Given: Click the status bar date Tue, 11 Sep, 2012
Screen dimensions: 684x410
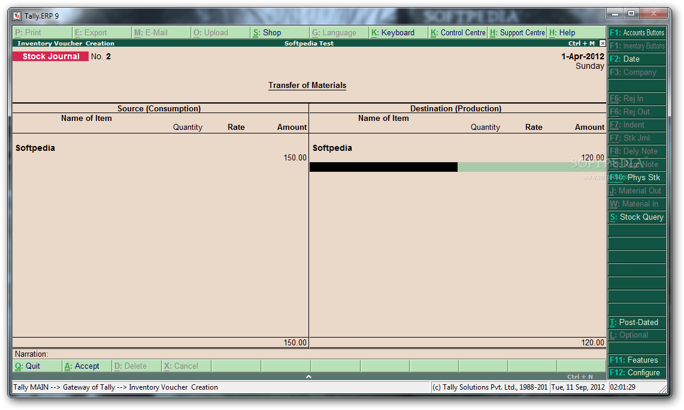Looking at the screenshot, I should (578, 387).
